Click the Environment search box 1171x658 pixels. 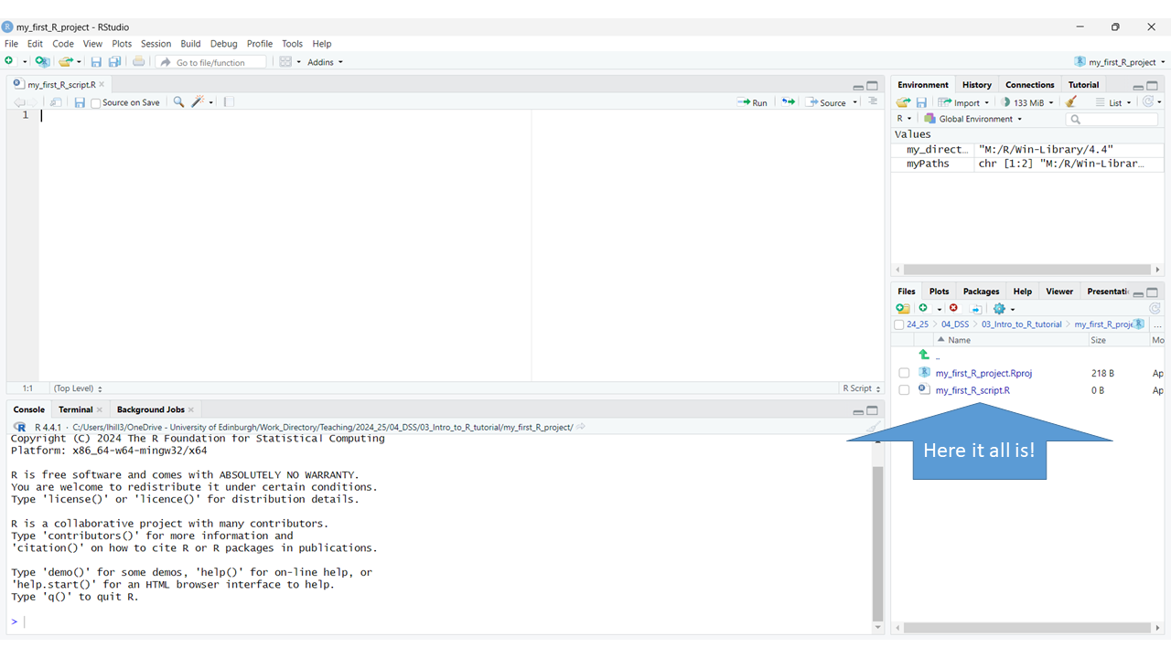1112,119
